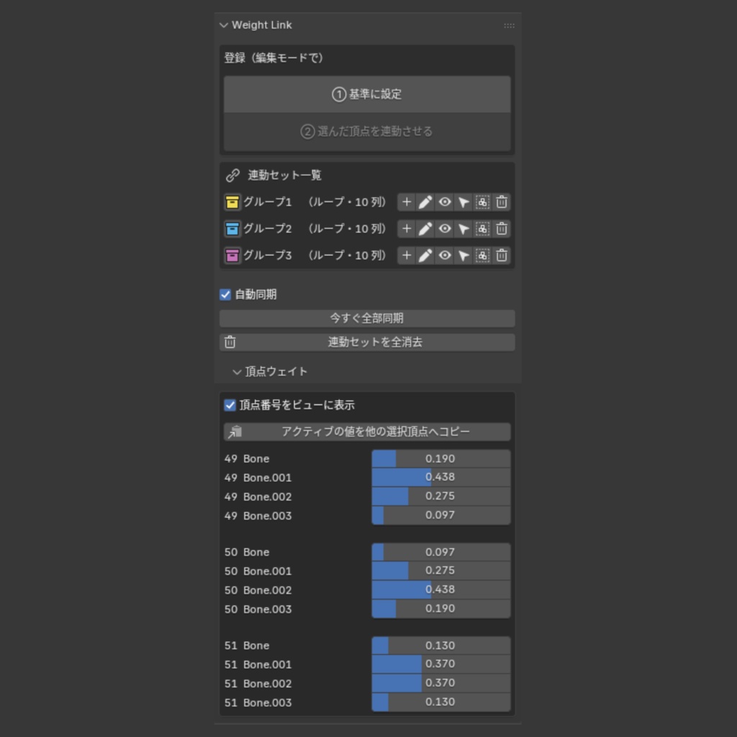Viewport: 737px width, 737px height.
Task: Click the cursor select icon for グループ2
Action: 464,229
